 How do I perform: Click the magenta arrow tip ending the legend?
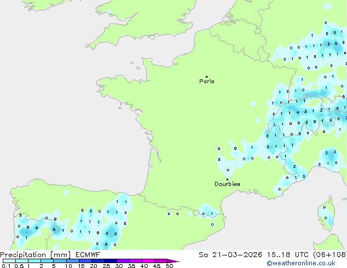[177, 261]
